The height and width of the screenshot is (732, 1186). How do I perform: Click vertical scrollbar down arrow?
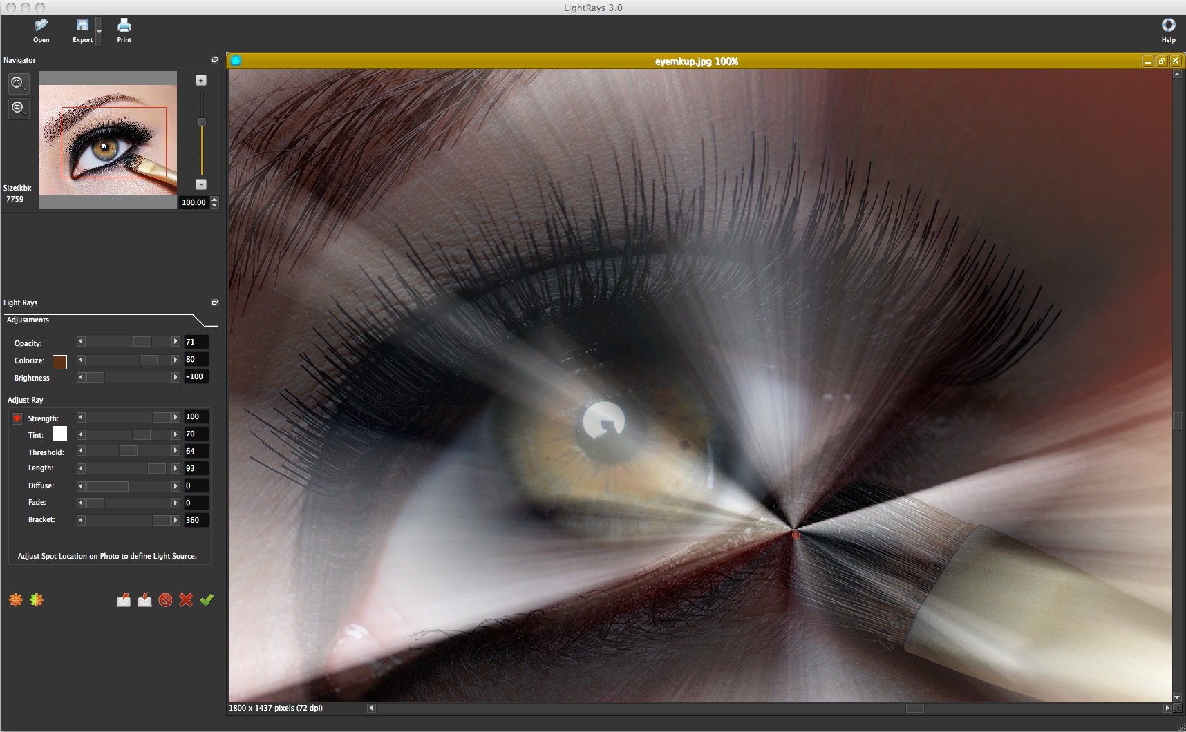tap(1177, 697)
